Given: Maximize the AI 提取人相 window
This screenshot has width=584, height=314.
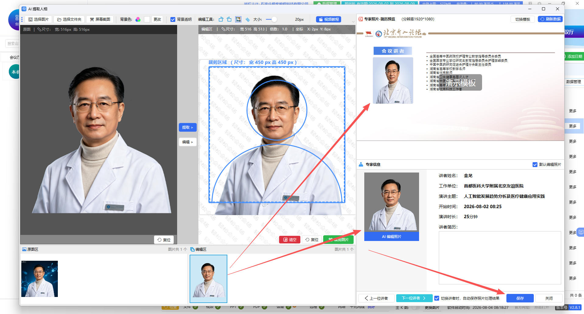Looking at the screenshot, I should click(544, 9).
